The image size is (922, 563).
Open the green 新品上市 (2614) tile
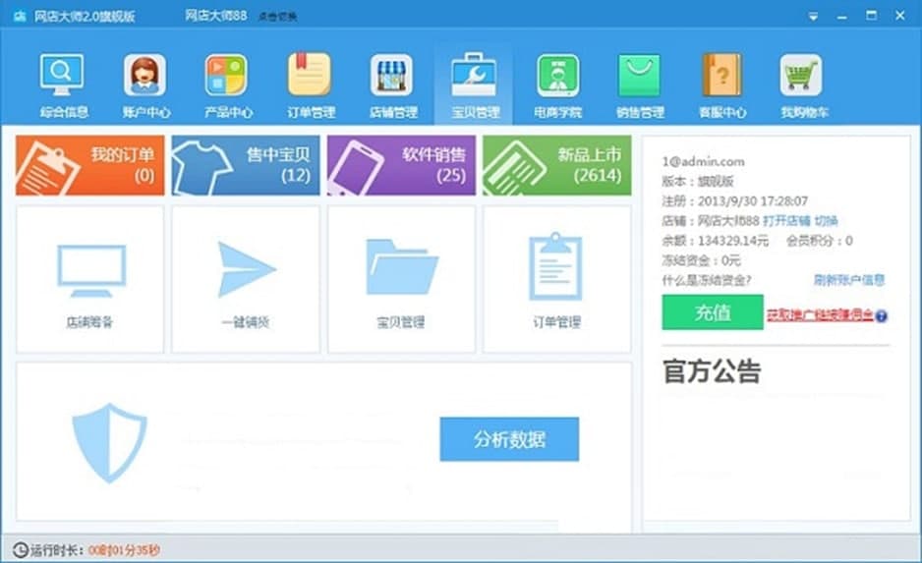click(557, 165)
